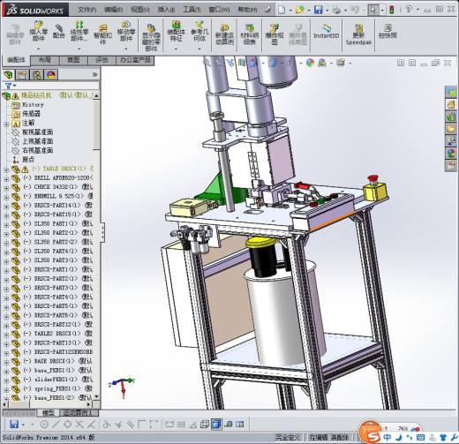Select 前视基准面 plane in the tree
459x444 pixels.
[38, 132]
